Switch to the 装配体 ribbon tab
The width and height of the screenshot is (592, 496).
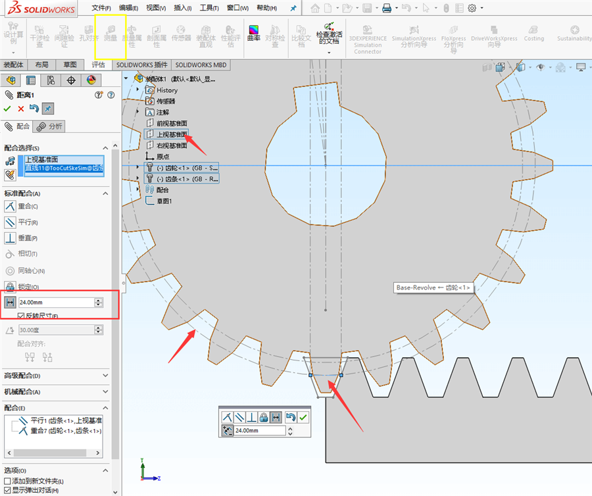[13, 65]
